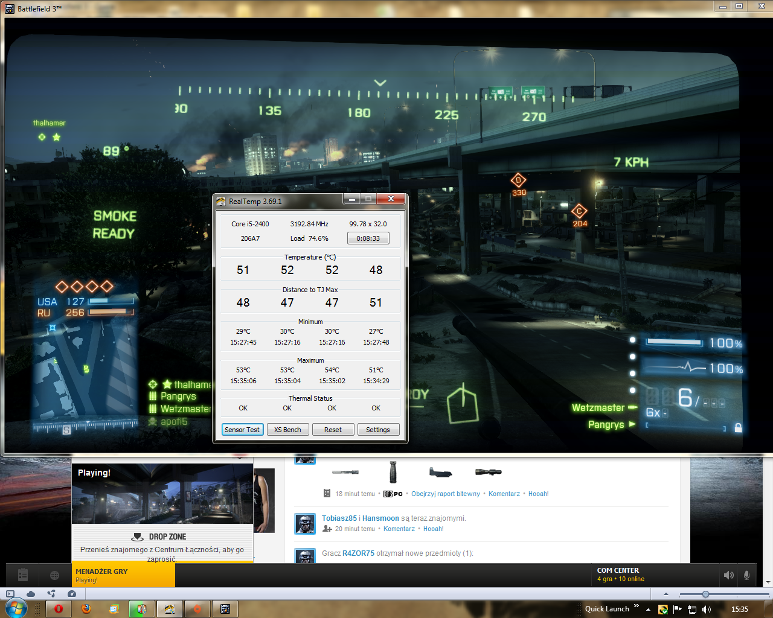
Task: Click Hooah! on the 20 minut temu post
Action: pos(434,529)
